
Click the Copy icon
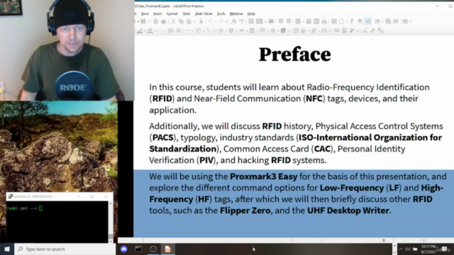(181, 21)
